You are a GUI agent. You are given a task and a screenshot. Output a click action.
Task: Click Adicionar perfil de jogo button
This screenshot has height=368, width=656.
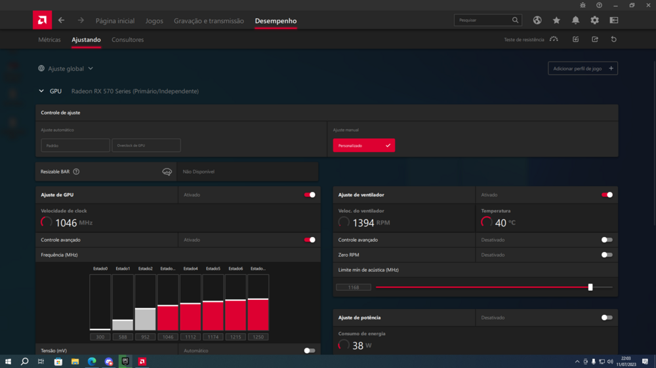(x=583, y=68)
